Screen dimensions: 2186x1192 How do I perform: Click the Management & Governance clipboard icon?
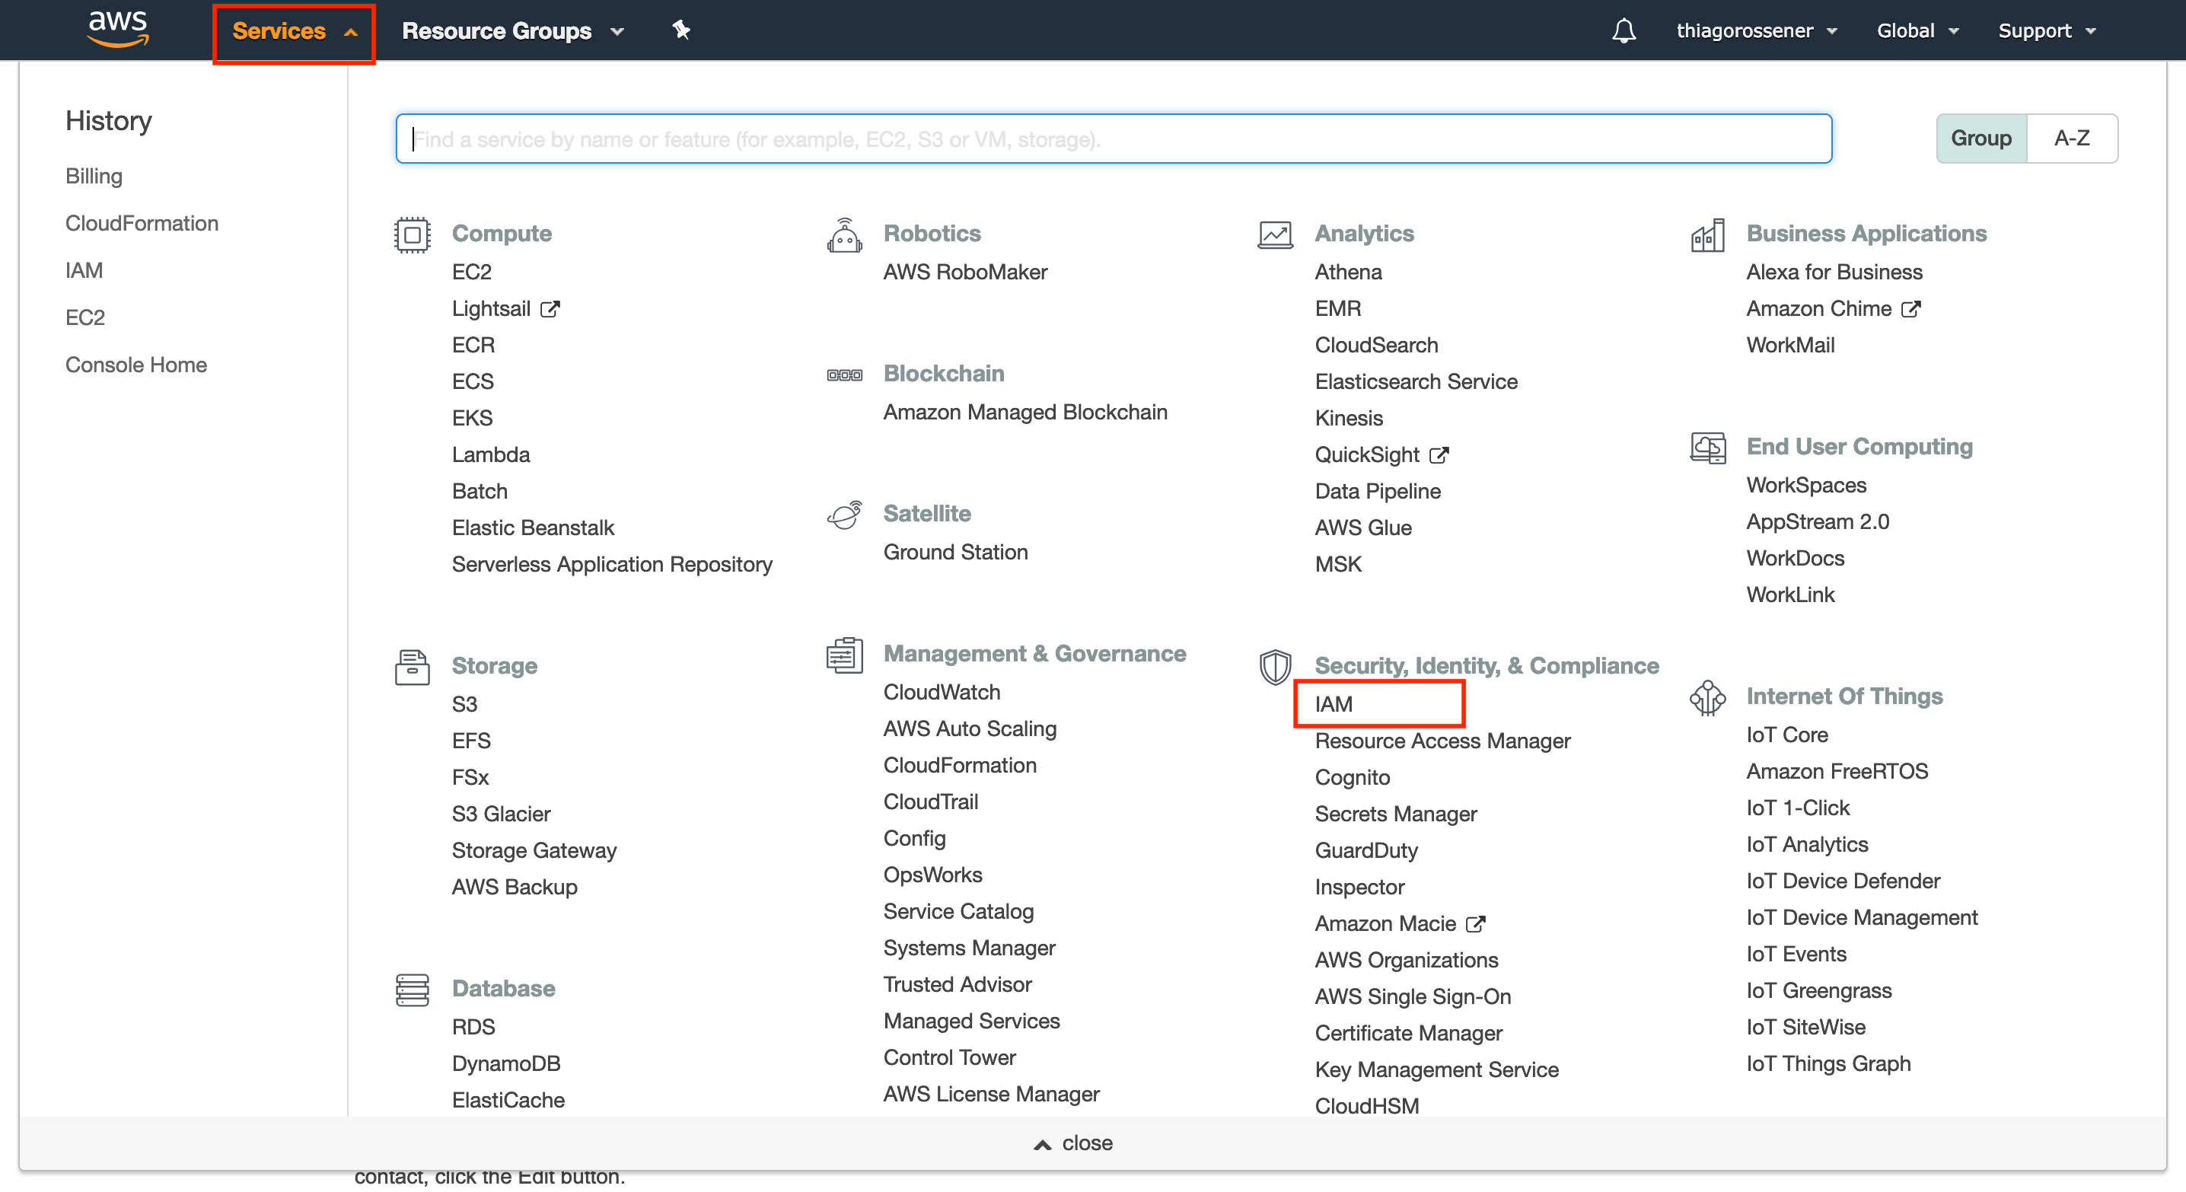click(x=844, y=655)
